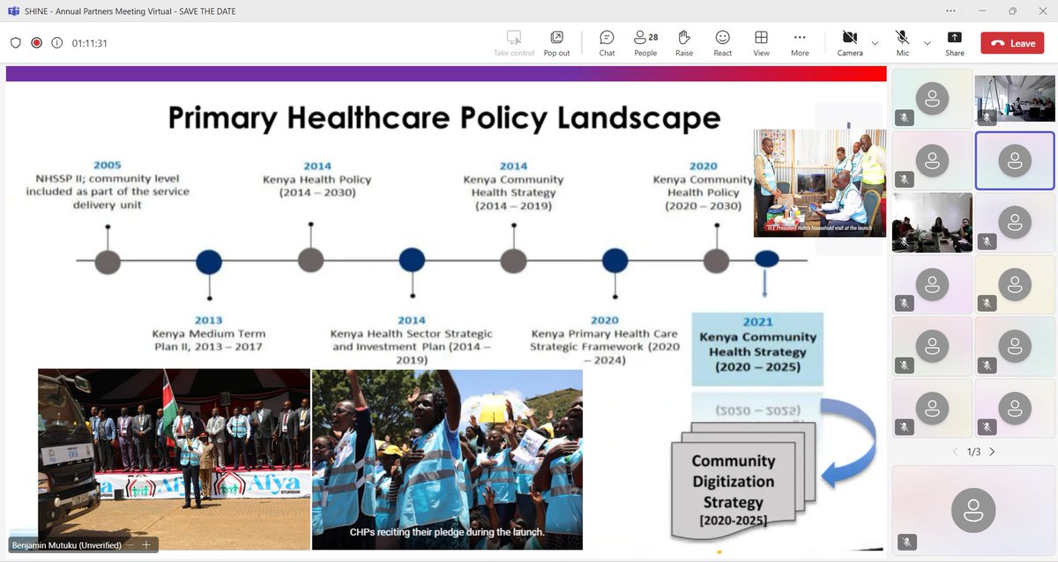The width and height of the screenshot is (1058, 562).
Task: Click the Kenya Medium Term Plan II text
Action: [209, 340]
